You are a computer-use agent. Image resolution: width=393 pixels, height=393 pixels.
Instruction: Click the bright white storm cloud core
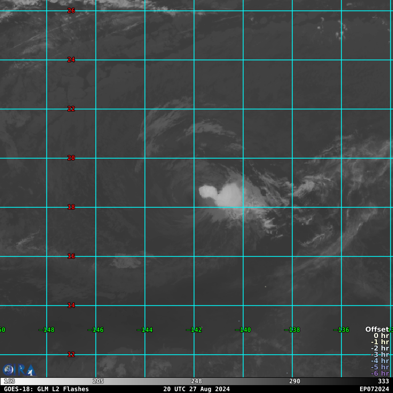[x=209, y=192]
